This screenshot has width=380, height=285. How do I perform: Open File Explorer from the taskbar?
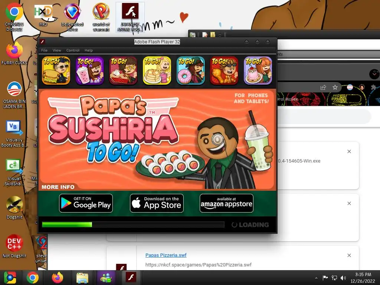(82, 278)
